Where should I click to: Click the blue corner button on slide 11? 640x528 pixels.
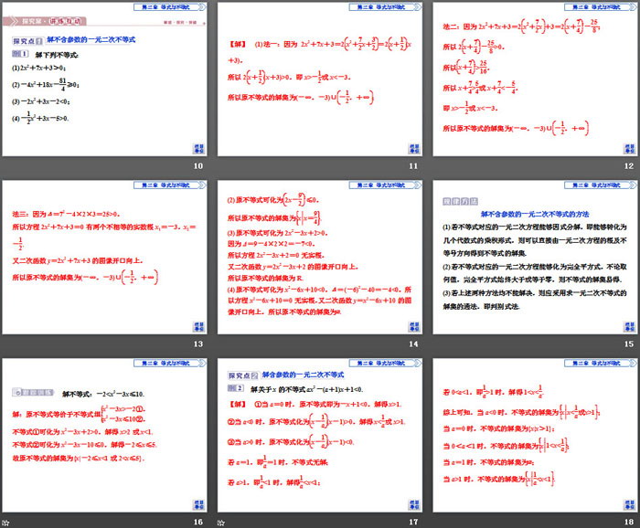411,148
